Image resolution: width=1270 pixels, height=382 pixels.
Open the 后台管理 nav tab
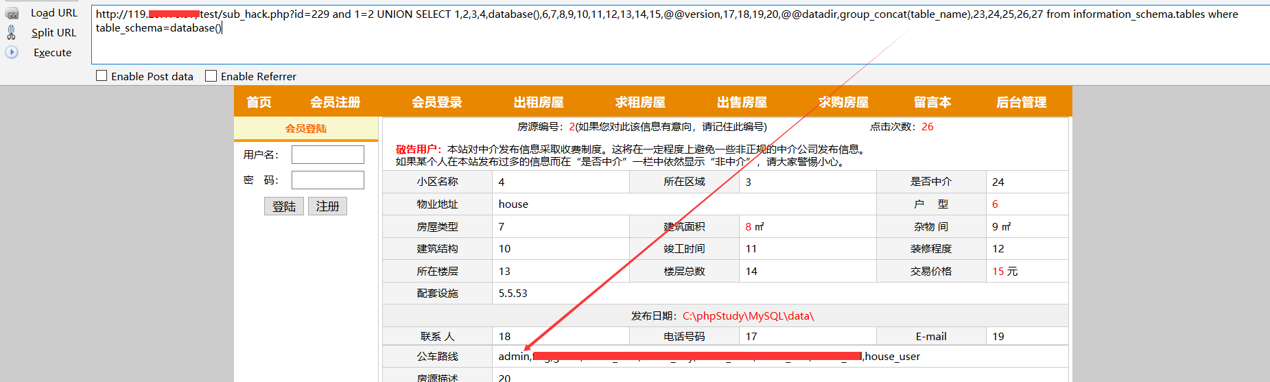coord(1022,102)
